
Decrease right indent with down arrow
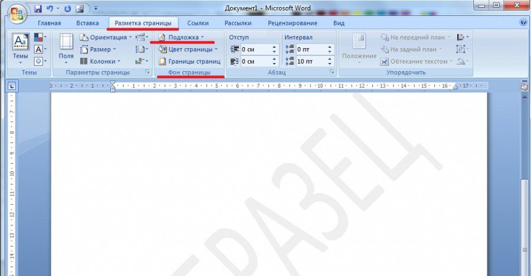[274, 64]
